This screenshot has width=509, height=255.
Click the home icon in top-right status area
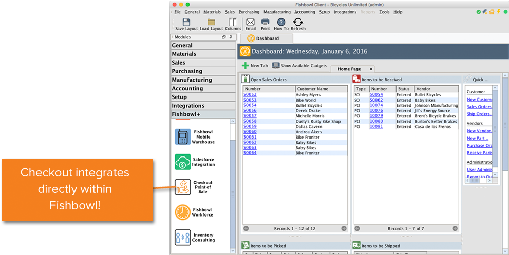[492, 12]
